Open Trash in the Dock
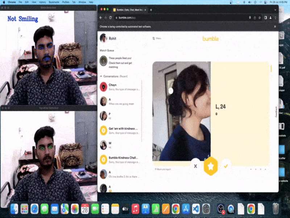Viewport: 290px width, 218px height. 275,209
